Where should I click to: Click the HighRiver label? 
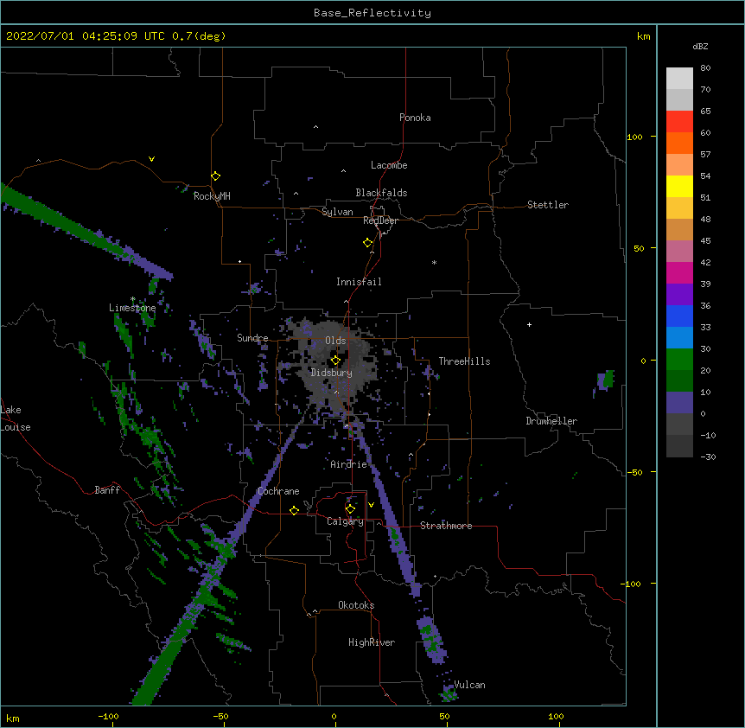pos(372,642)
